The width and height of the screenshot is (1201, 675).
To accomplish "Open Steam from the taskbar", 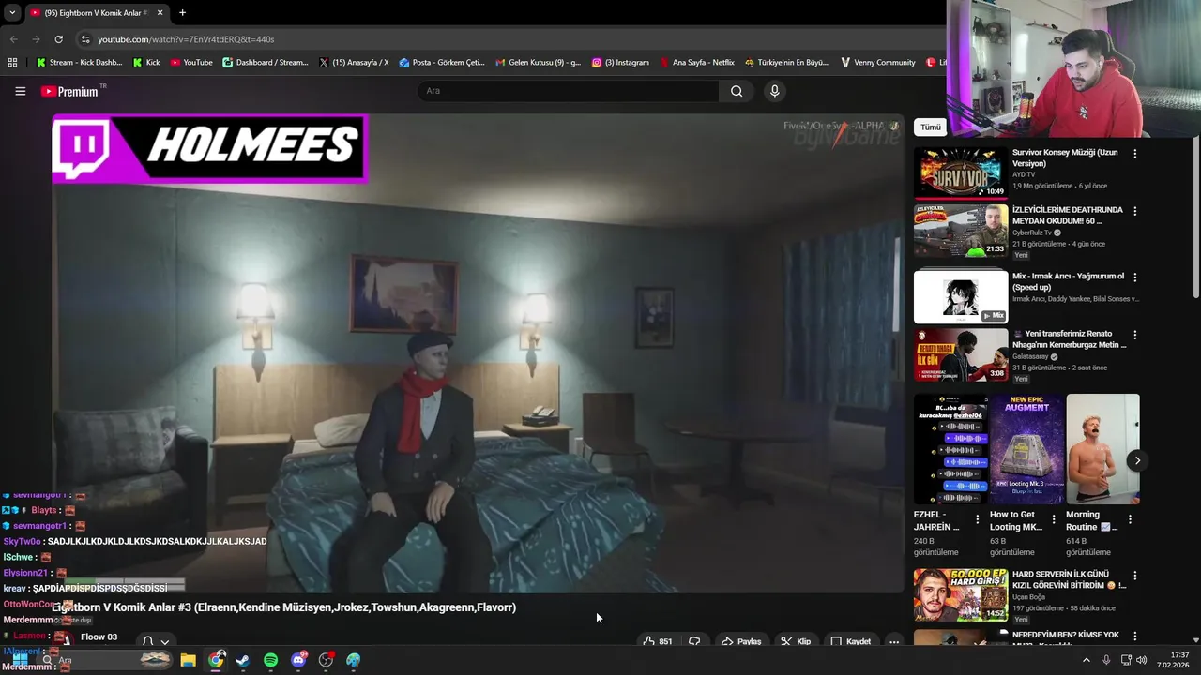I will [242, 660].
